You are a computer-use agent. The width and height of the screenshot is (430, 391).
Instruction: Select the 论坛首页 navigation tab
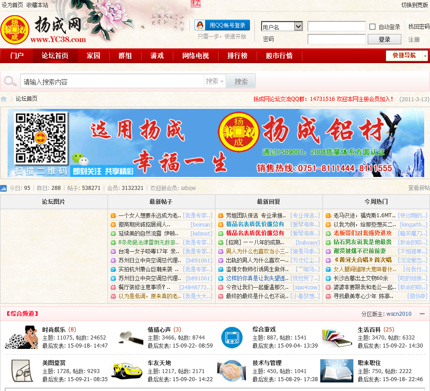[x=55, y=56]
